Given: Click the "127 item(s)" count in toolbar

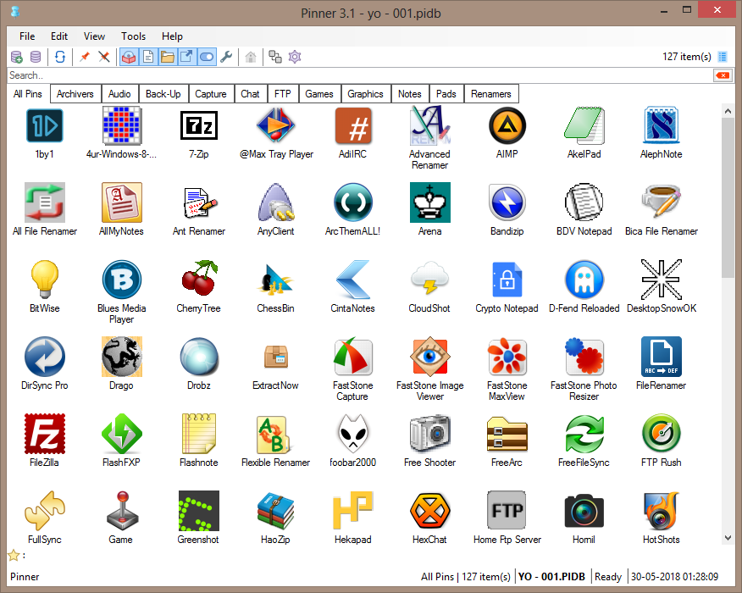Looking at the screenshot, I should coord(687,57).
